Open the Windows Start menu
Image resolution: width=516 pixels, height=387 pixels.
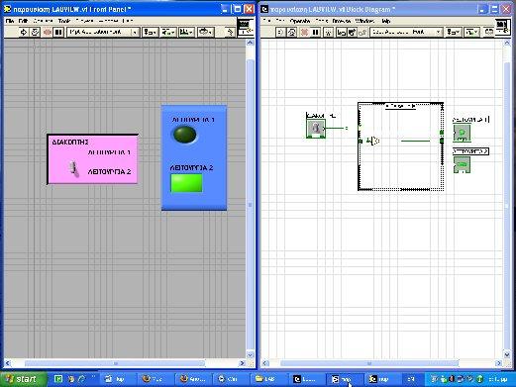(x=23, y=379)
